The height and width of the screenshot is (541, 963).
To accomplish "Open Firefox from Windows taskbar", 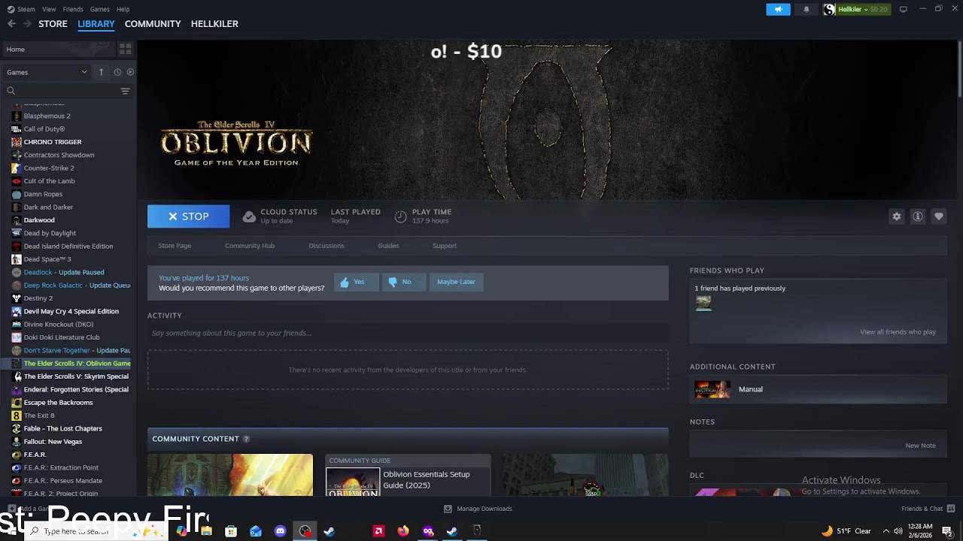I will [x=403, y=531].
